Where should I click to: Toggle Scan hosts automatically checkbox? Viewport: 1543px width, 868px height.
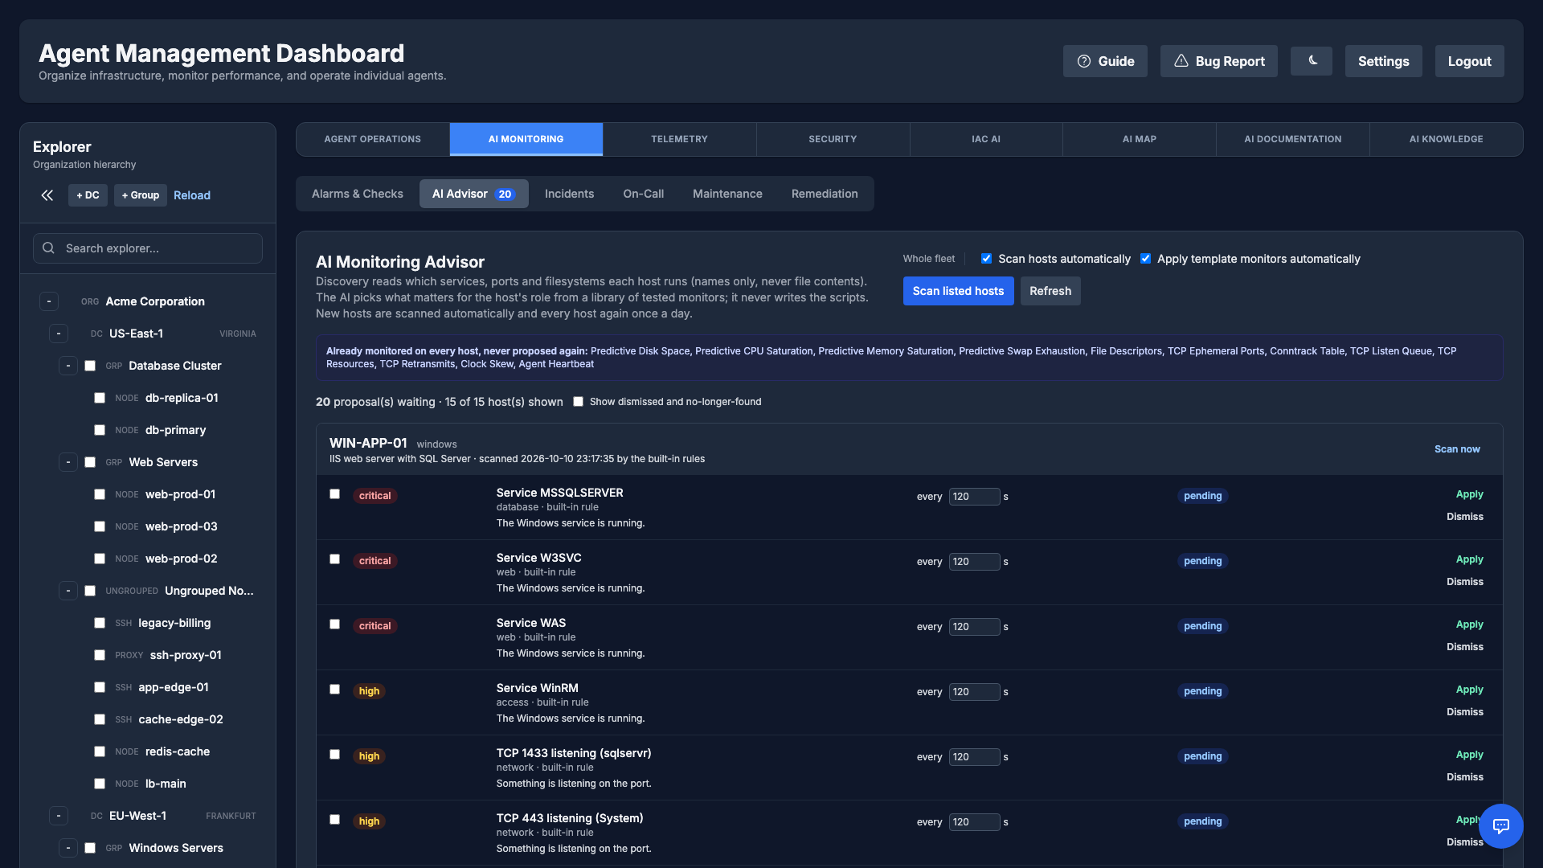point(986,259)
